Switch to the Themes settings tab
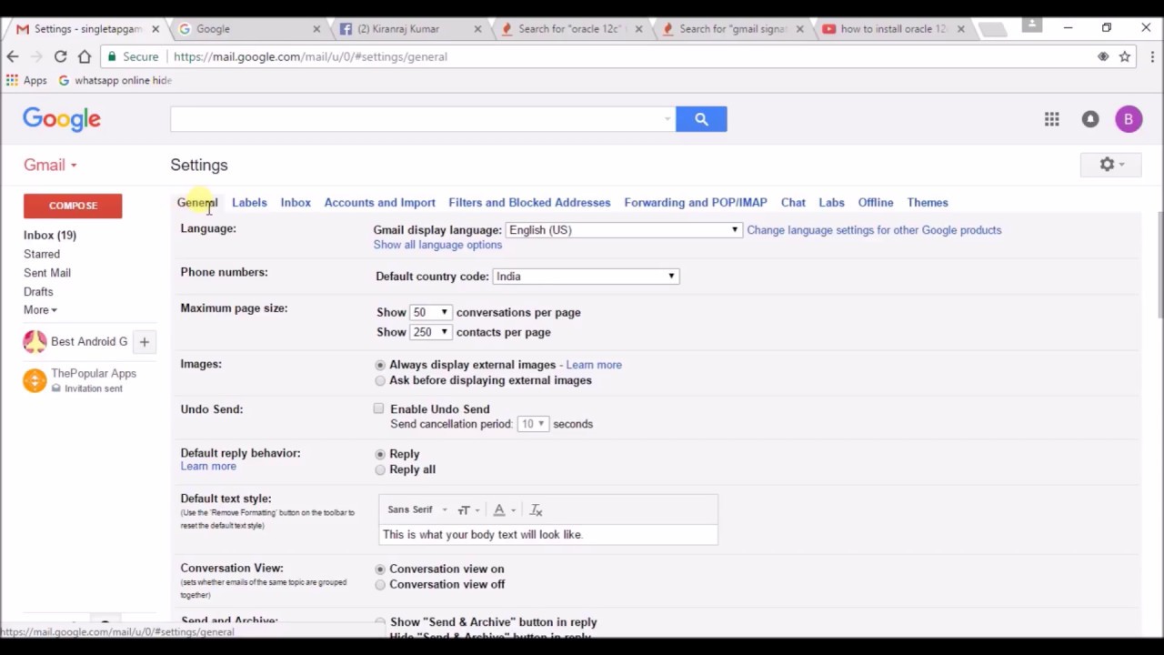 point(928,203)
